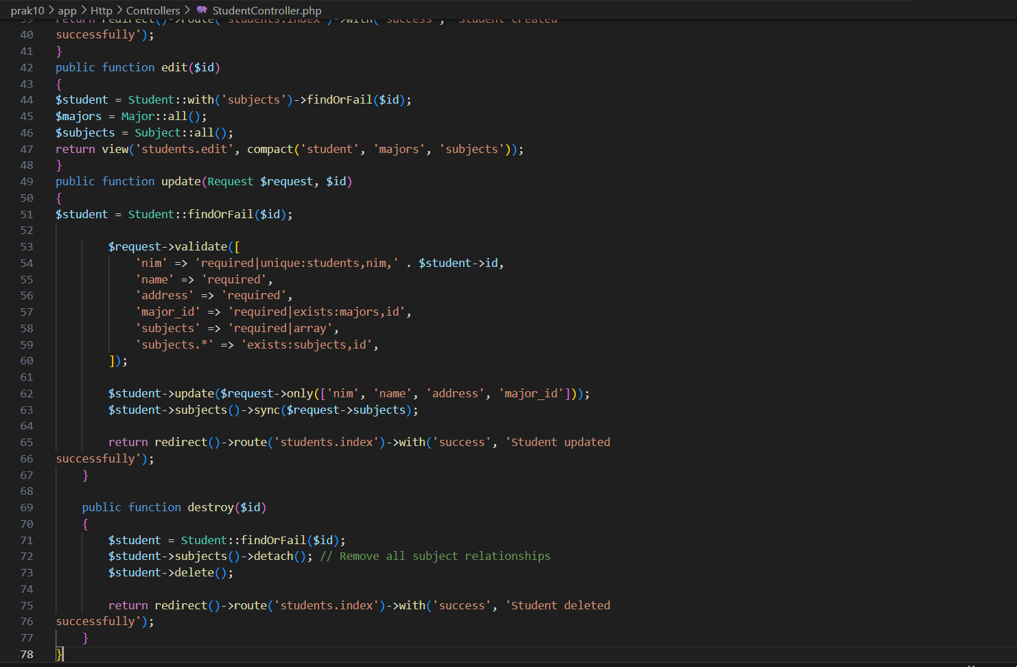Screen dimensions: 1017x667
Task: Open the Http breadcrumb folder
Action: point(101,10)
